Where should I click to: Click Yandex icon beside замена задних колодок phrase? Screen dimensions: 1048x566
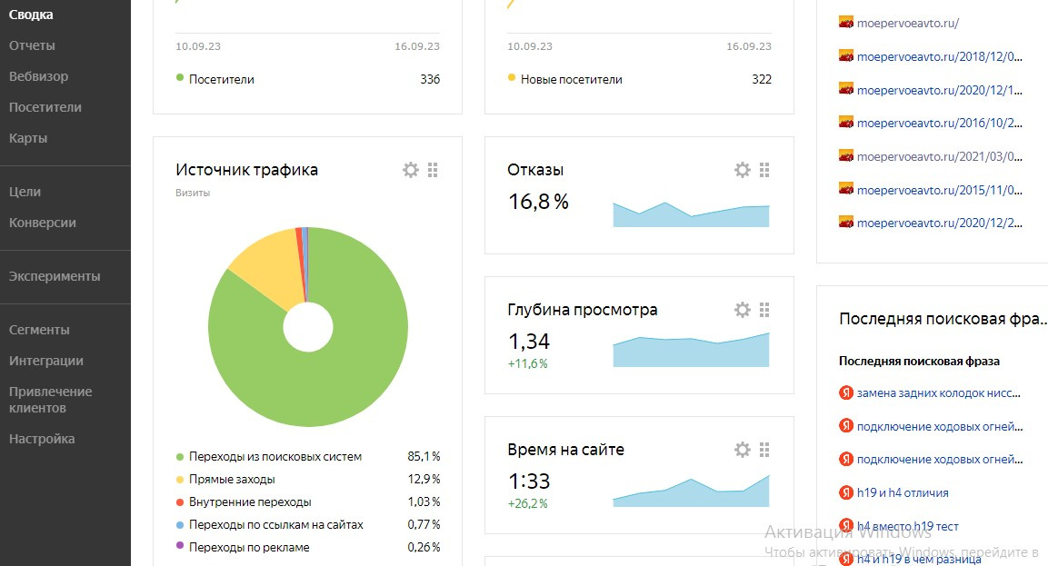click(846, 392)
